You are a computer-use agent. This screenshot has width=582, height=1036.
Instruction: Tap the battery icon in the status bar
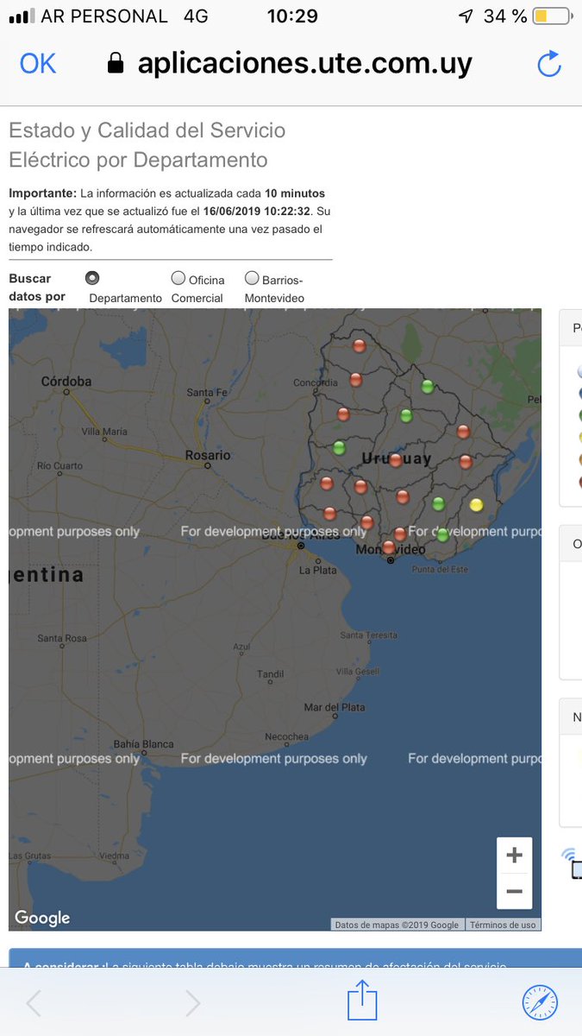(552, 16)
